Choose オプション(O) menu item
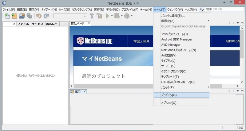Viewport: 246px width, 131px height. (x=181, y=103)
